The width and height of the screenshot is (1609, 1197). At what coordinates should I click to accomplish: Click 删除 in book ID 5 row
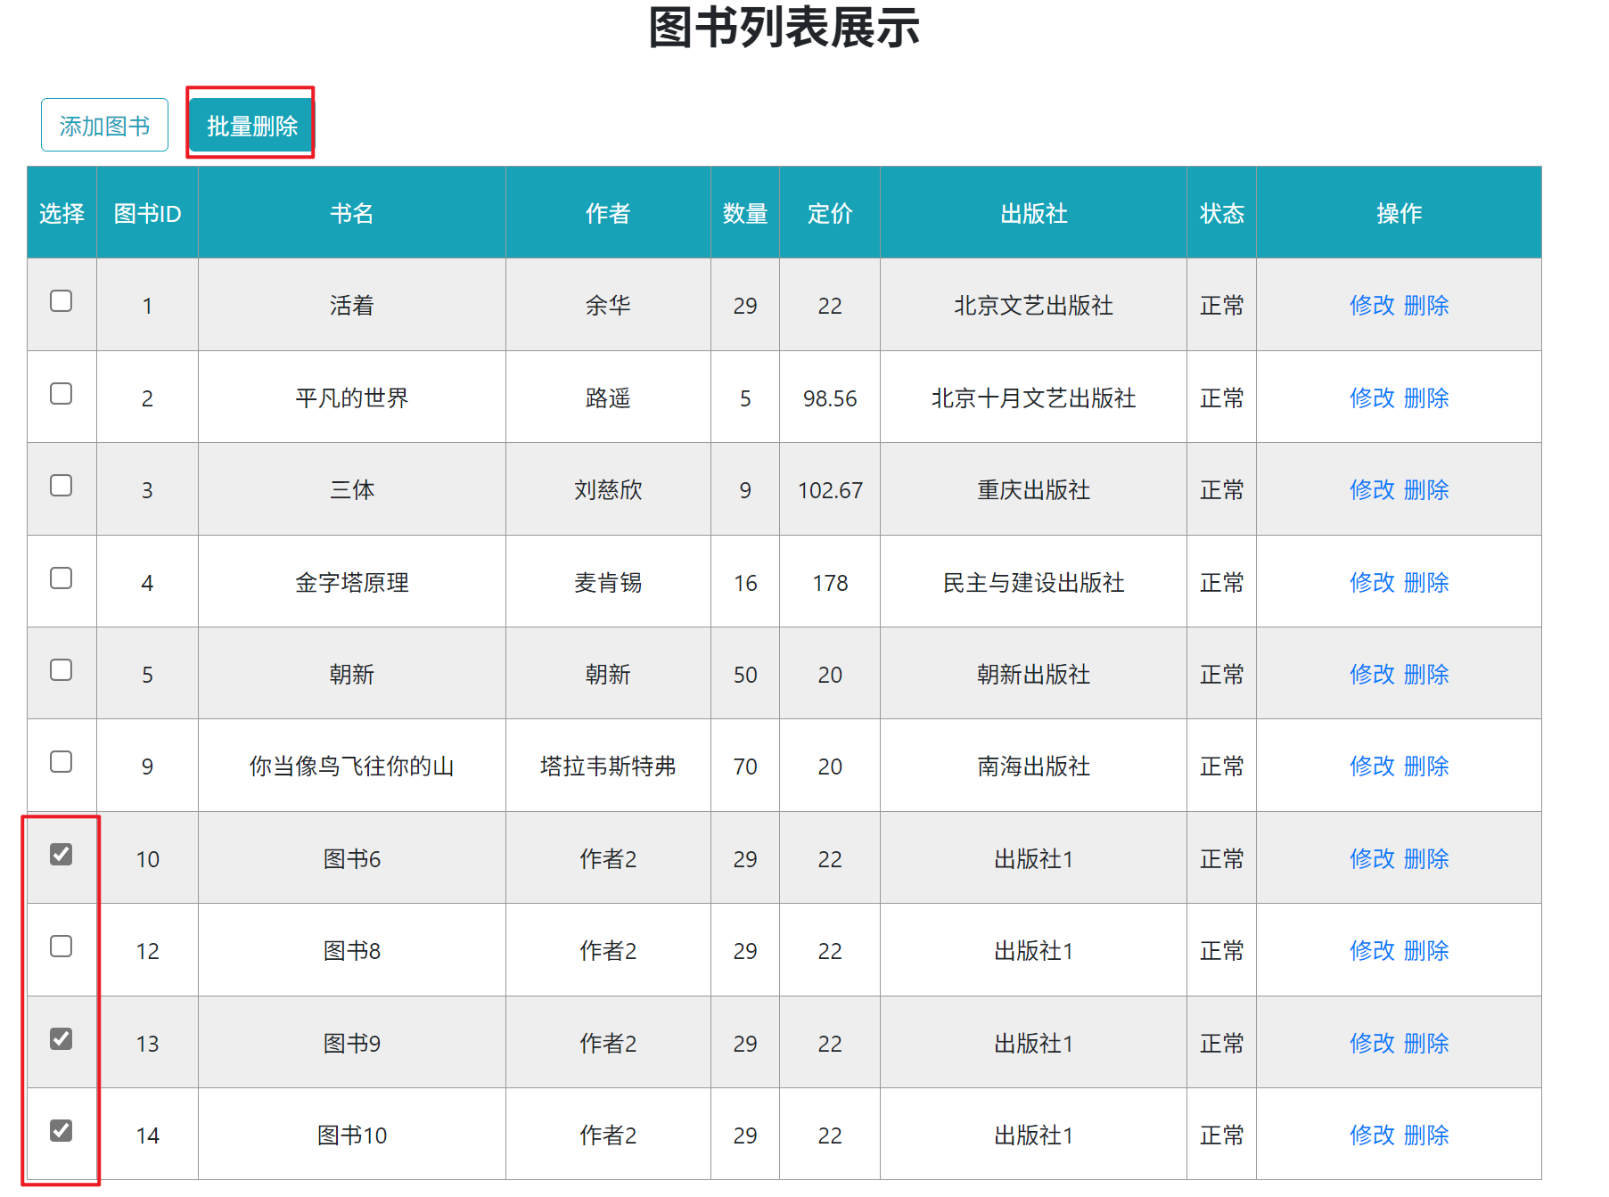pyautogui.click(x=1426, y=674)
